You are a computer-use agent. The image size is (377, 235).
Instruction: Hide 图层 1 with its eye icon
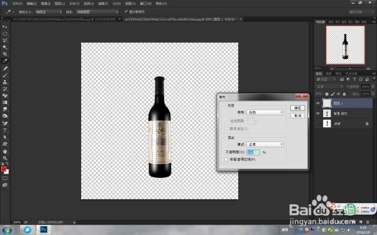(317, 103)
